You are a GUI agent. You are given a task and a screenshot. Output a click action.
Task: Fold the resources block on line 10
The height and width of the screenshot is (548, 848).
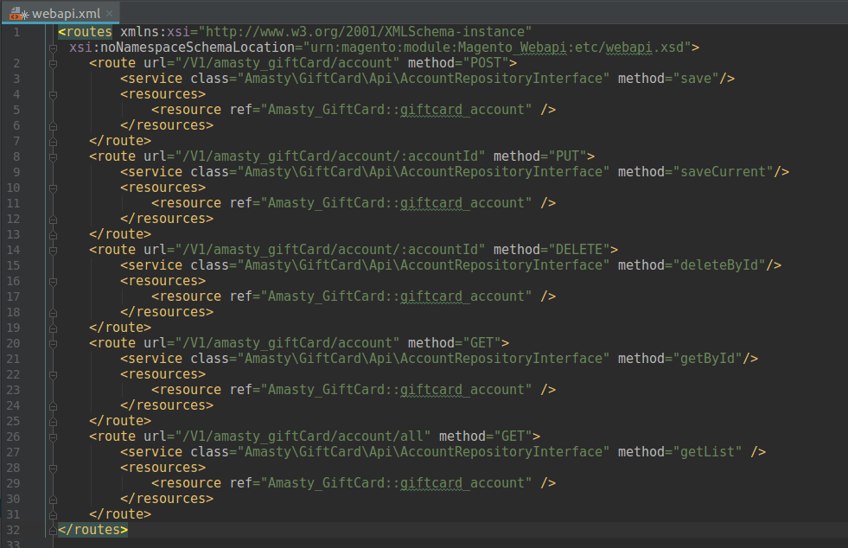pos(53,188)
